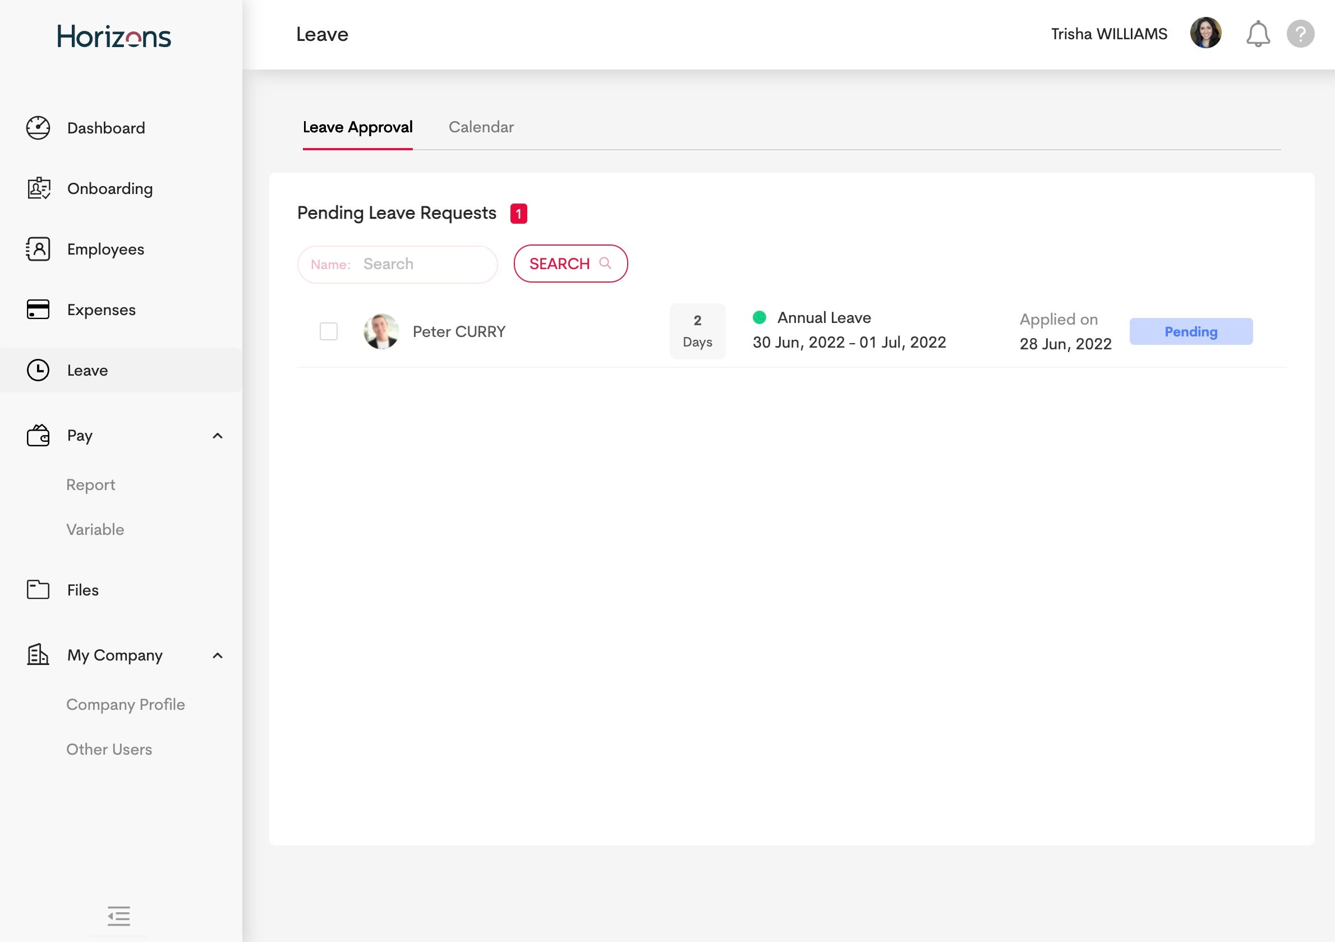Open Onboarding via its sidebar icon
The width and height of the screenshot is (1335, 942).
coord(38,188)
